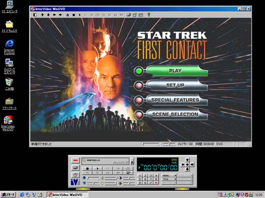Adjust the slider beside the red-green circle

tap(129, 184)
